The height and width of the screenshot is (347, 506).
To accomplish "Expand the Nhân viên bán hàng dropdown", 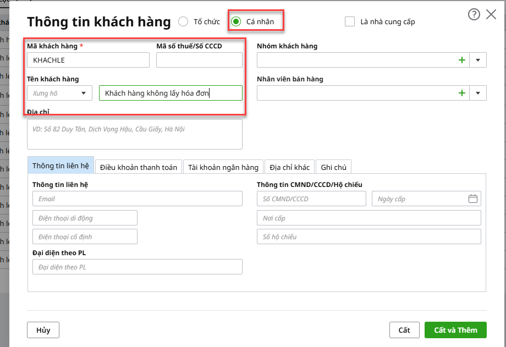I will 478,93.
